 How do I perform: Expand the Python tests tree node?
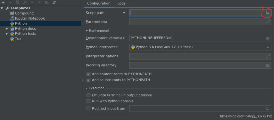[x=7, y=34]
